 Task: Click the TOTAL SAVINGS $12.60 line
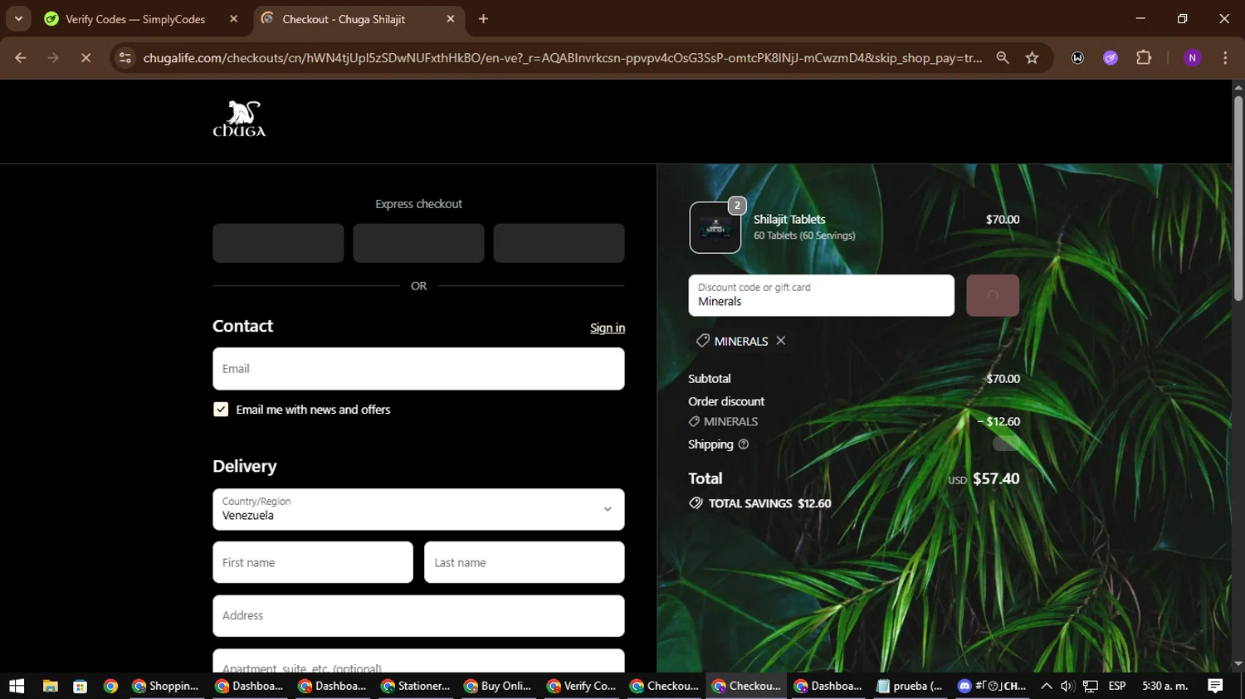tap(760, 503)
